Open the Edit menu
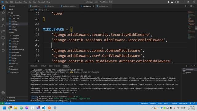The image size is (197, 111). coord(11,2)
